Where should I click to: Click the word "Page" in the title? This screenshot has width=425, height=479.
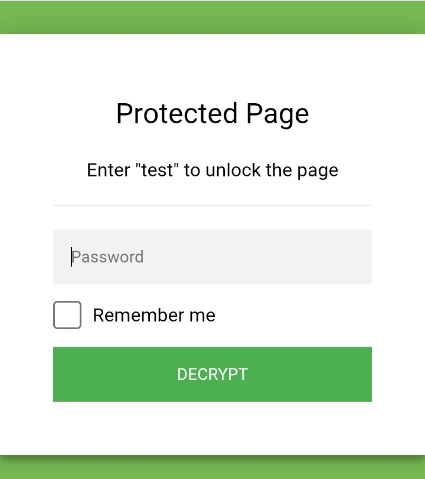click(277, 114)
